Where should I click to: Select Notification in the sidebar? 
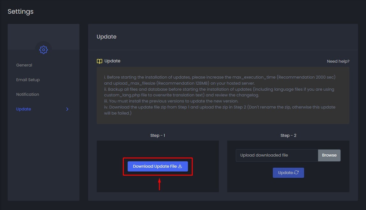pos(28,94)
